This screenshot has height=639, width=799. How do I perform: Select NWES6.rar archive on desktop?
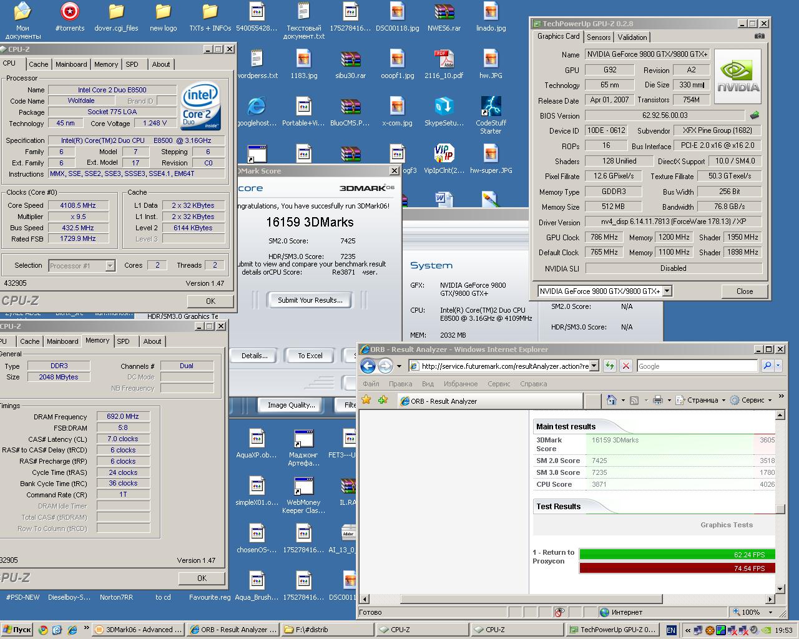coord(444,17)
